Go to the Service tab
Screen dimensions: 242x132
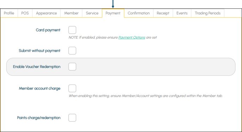(92, 13)
